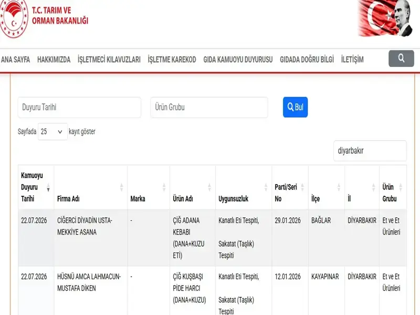Go to ANA SAYFA

[16, 59]
